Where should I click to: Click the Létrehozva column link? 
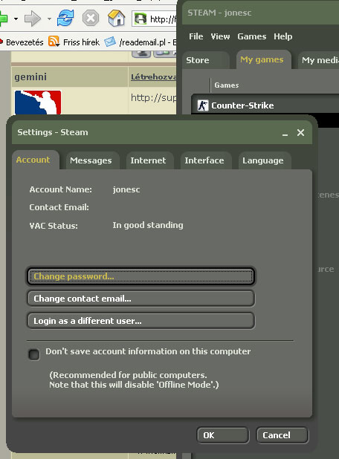(154, 77)
